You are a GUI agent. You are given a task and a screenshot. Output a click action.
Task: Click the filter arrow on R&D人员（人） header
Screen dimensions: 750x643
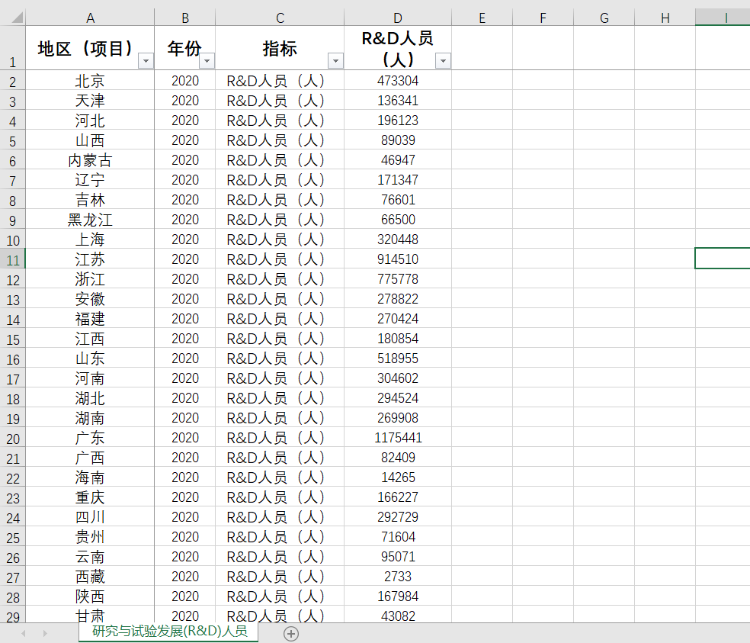tap(442, 60)
